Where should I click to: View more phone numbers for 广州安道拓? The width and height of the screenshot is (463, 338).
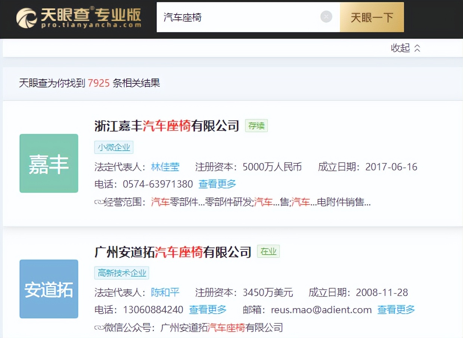point(208,310)
